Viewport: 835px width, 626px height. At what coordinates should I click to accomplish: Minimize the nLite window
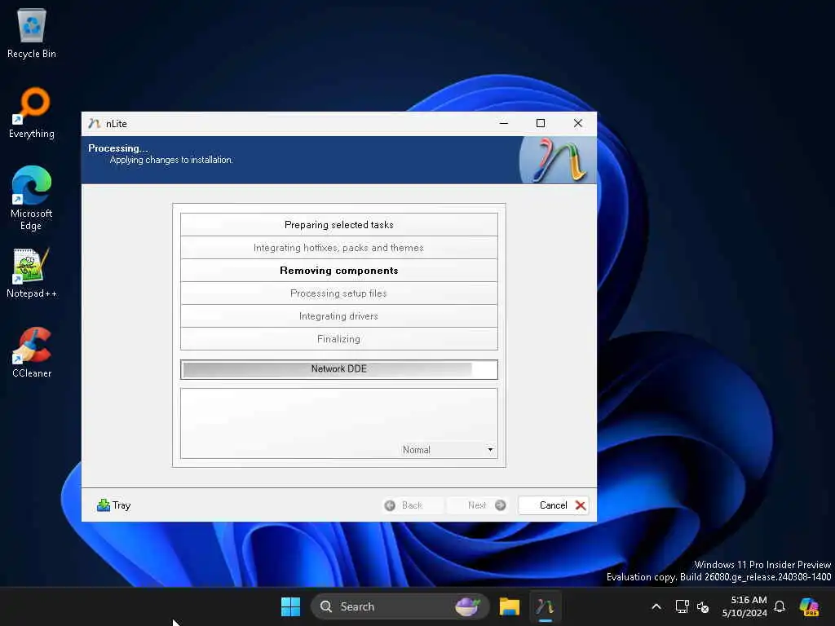click(x=504, y=124)
